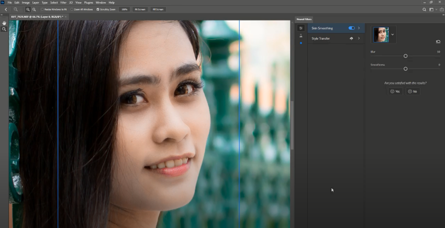Expand the Style Transfer chevron
The image size is (445, 228).
(x=359, y=38)
